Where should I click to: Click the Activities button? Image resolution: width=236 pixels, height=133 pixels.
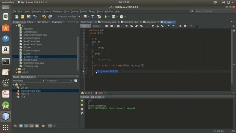[8, 3]
